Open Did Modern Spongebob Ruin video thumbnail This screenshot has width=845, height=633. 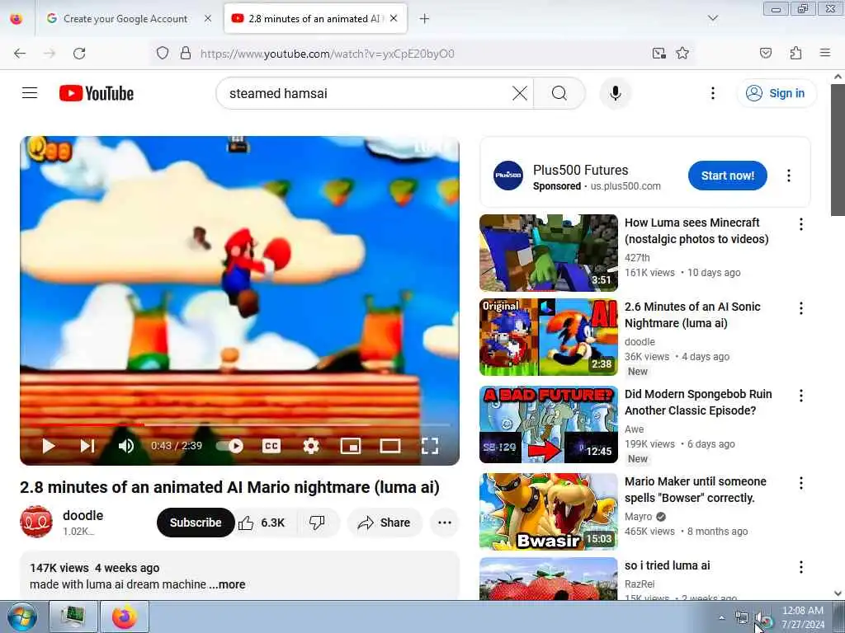(x=549, y=424)
